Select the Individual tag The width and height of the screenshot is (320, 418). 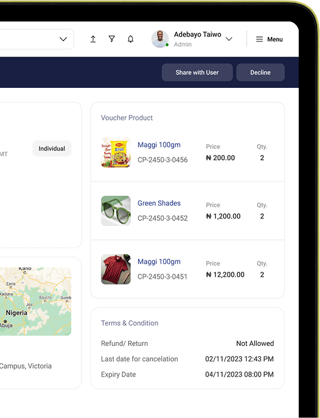(x=51, y=149)
